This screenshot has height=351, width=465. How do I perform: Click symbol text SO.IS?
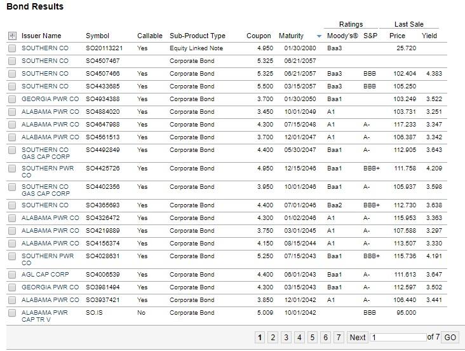pyautogui.click(x=94, y=313)
